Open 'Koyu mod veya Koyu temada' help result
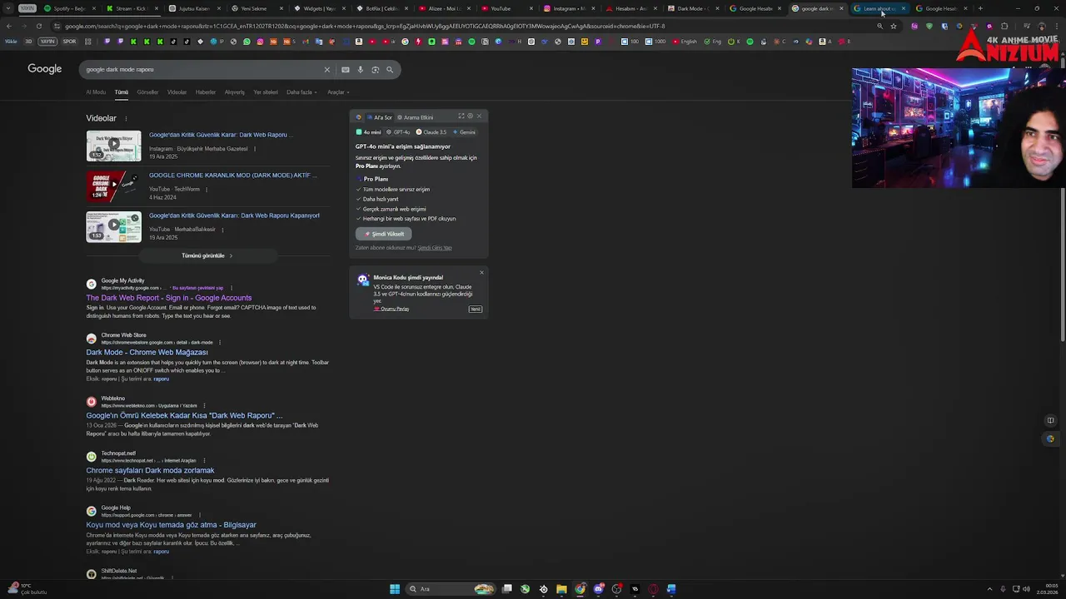Viewport: 1066px width, 599px height. tap(172, 525)
